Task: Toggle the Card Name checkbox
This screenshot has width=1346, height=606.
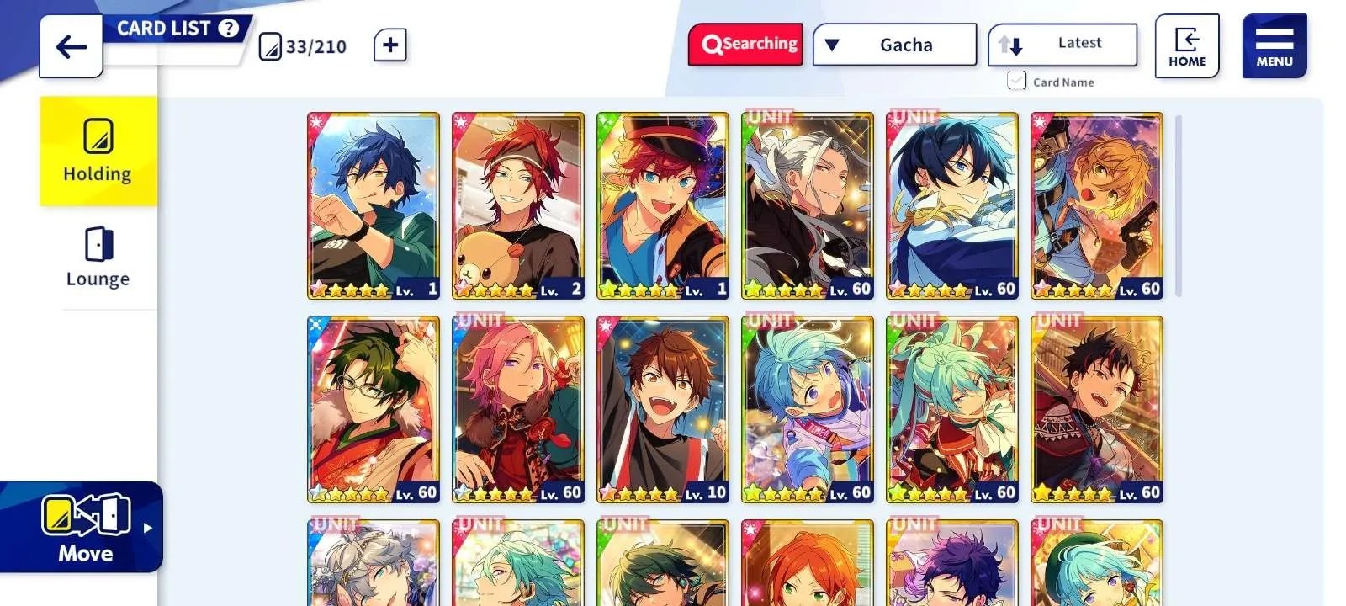Action: click(x=1016, y=81)
